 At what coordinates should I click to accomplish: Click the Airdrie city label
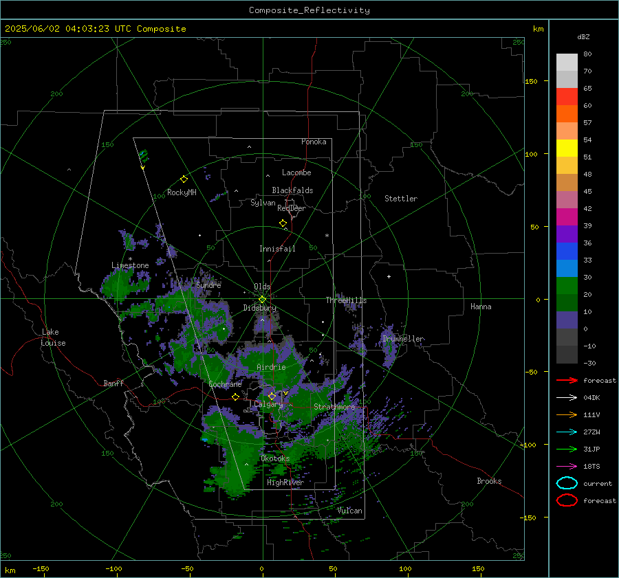pos(271,367)
